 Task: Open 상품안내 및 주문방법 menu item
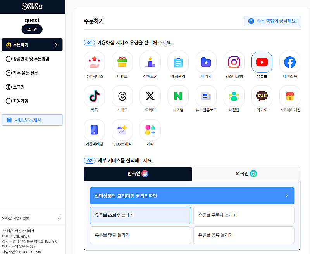(28, 59)
